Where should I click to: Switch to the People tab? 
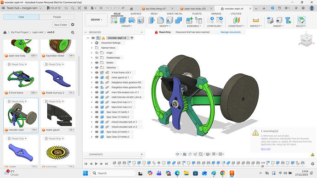57,17
